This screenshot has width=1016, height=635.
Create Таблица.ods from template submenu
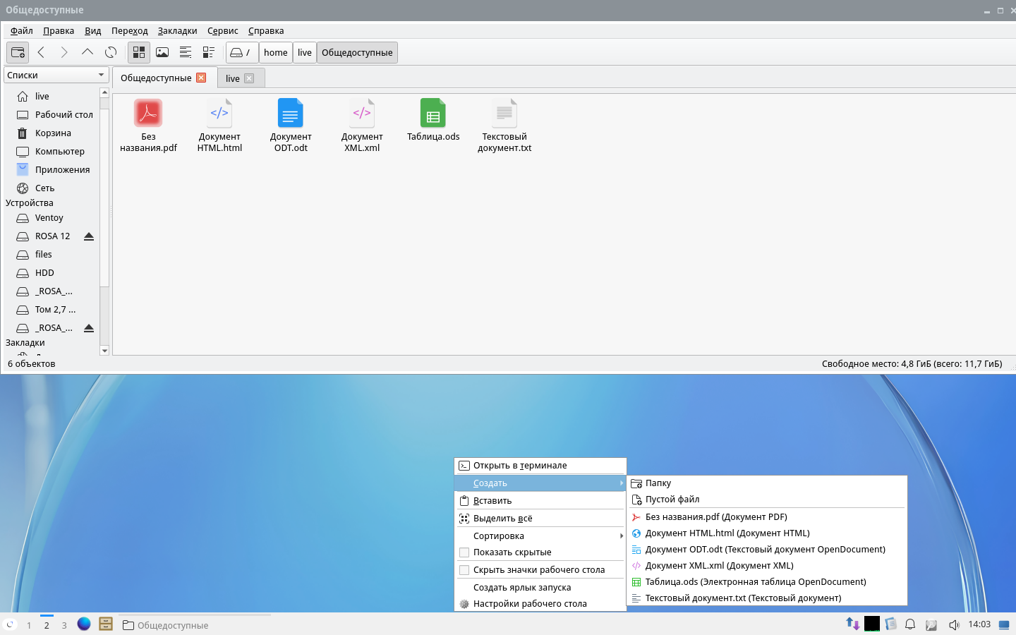[x=767, y=582]
